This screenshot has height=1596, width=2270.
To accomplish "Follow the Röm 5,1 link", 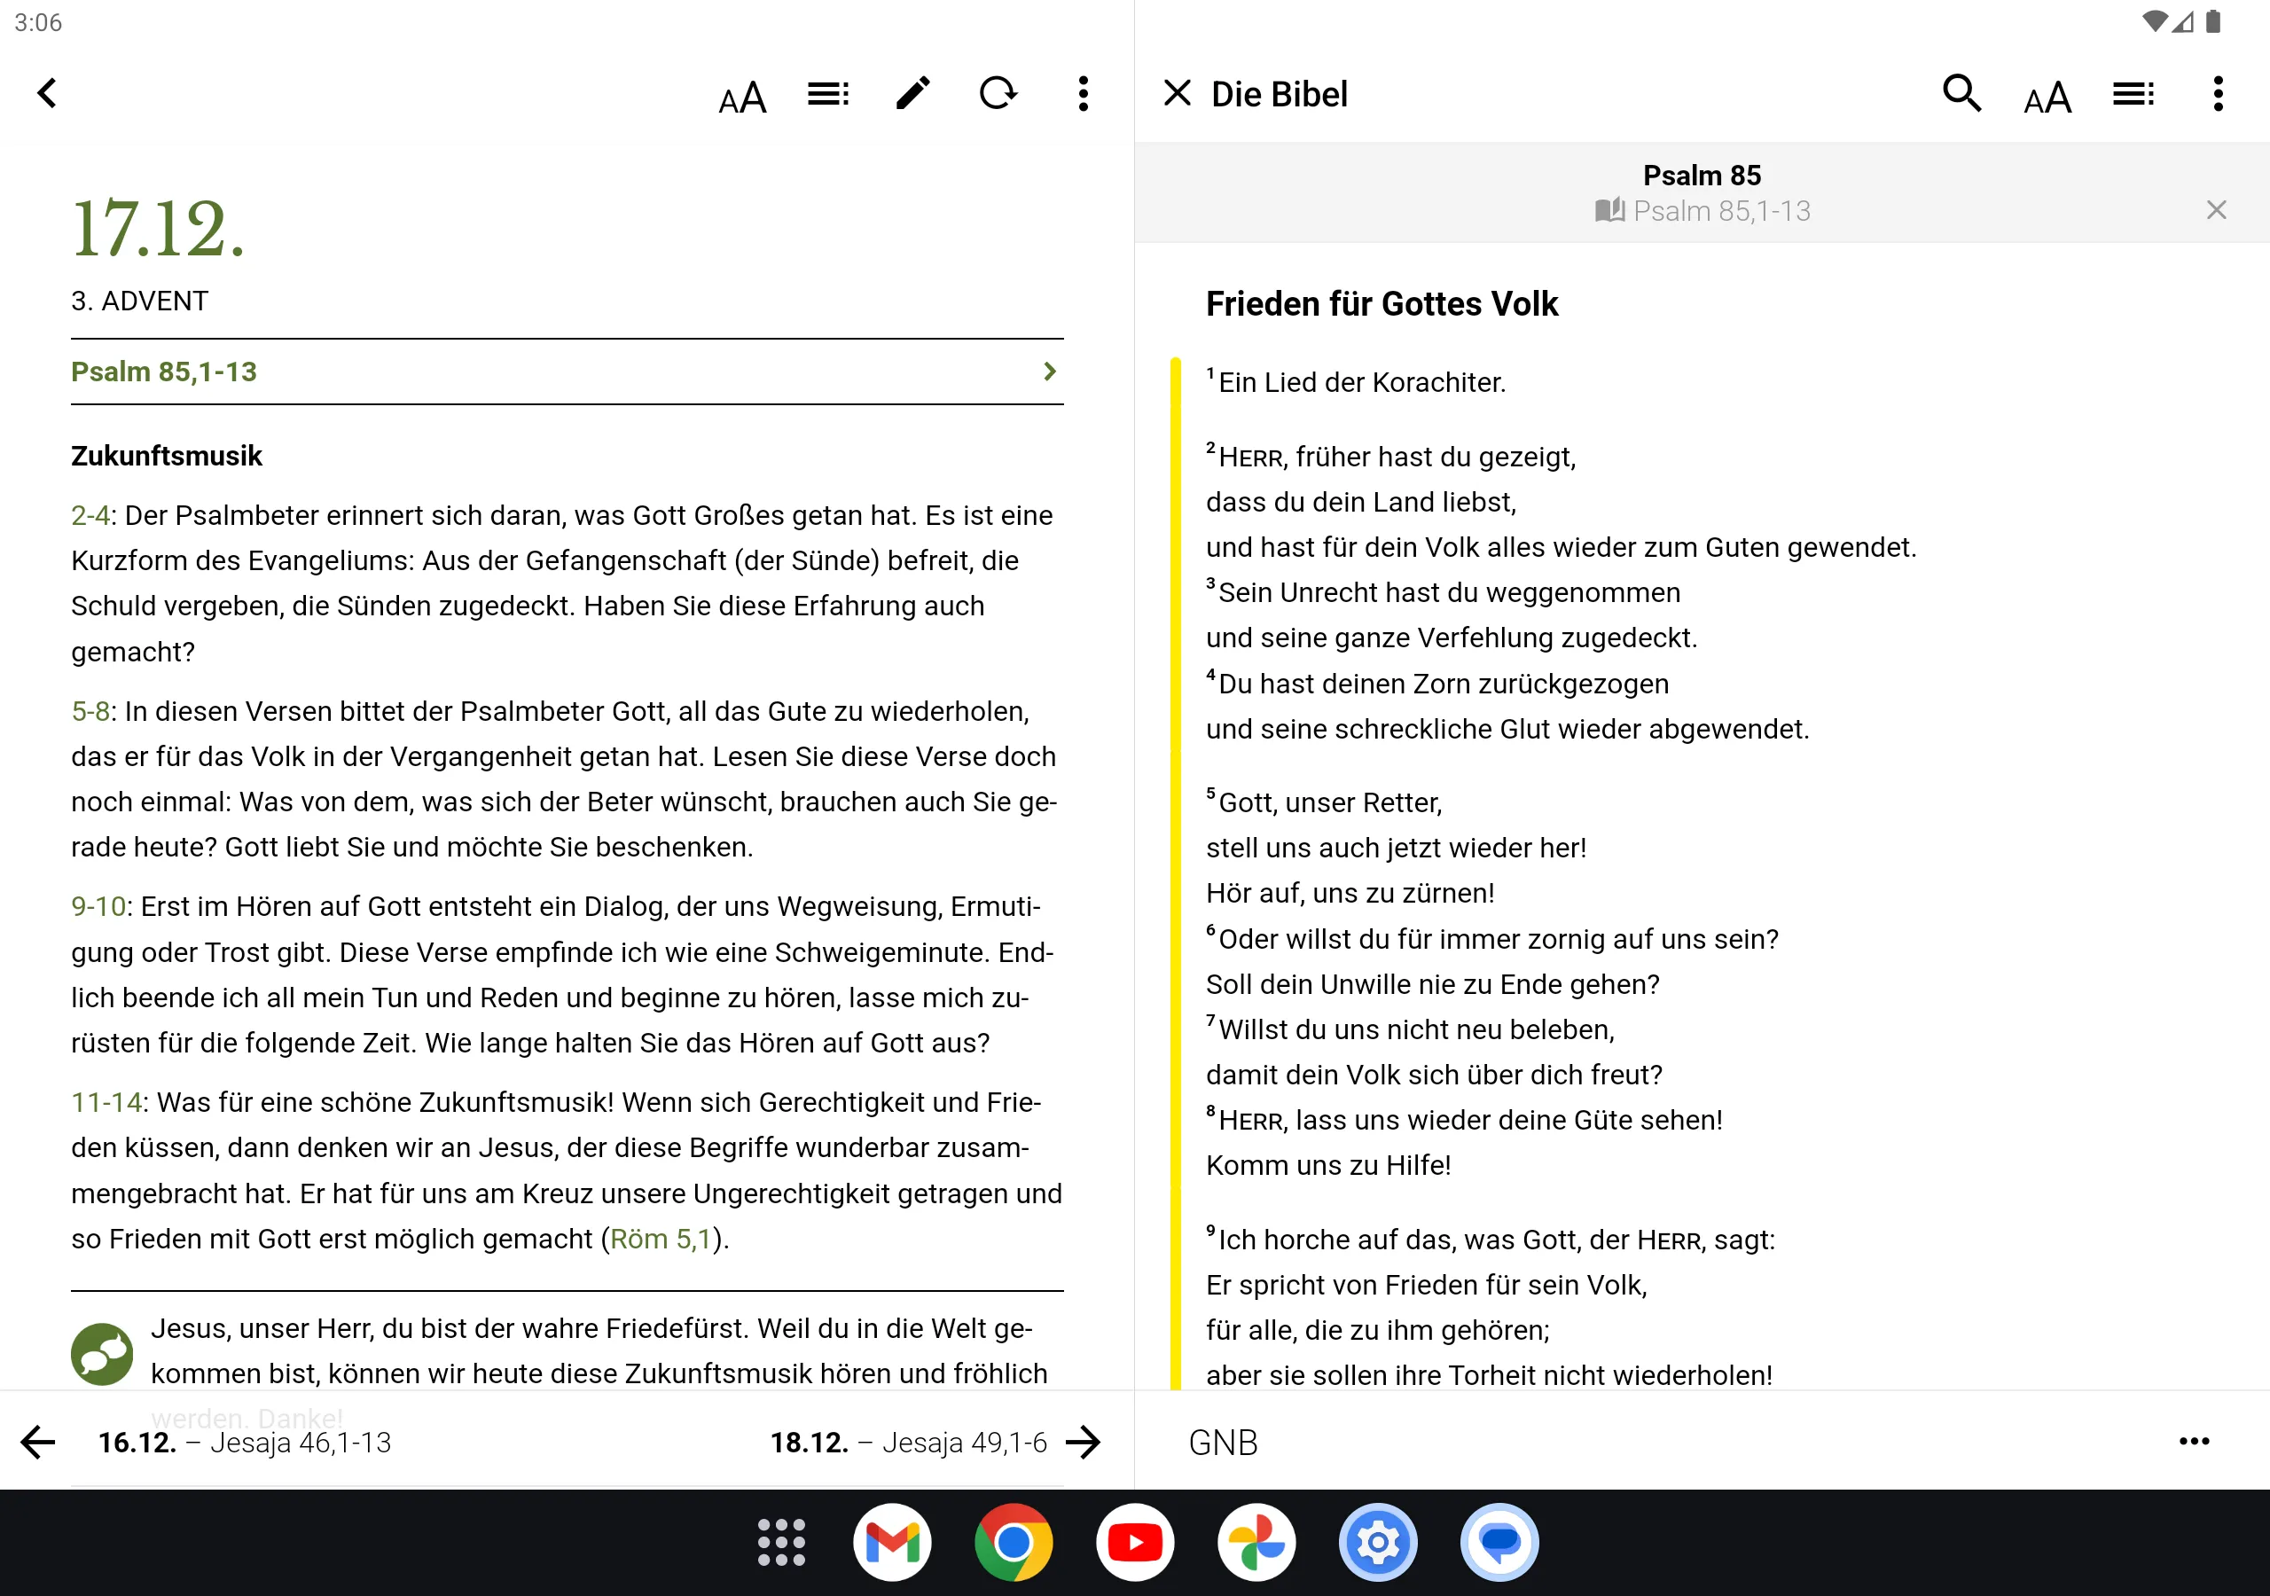I will coord(660,1239).
